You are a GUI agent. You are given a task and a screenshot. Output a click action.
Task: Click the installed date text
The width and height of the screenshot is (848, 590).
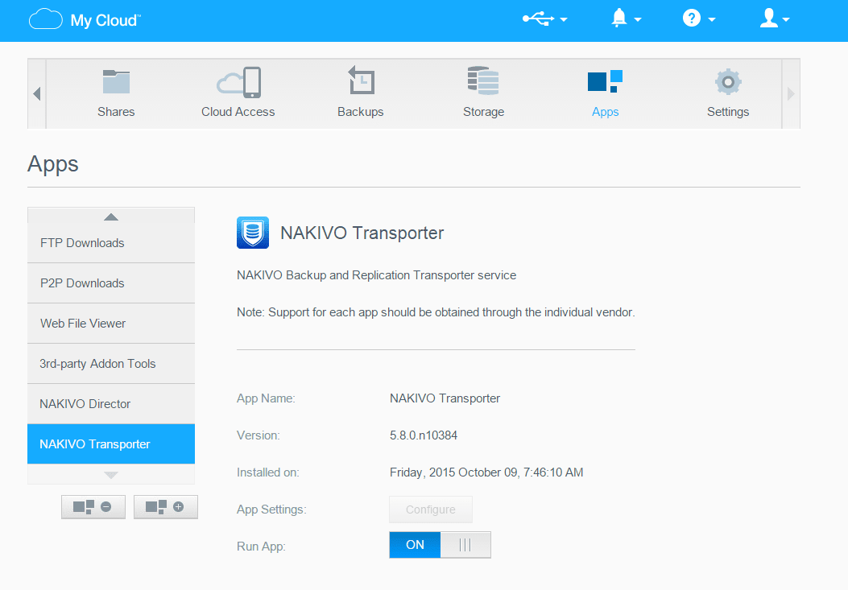pos(486,472)
